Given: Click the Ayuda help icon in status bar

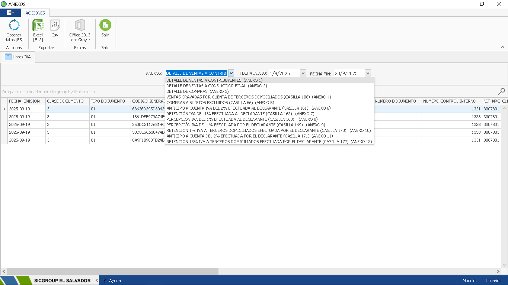Looking at the screenshot, I should click(105, 281).
